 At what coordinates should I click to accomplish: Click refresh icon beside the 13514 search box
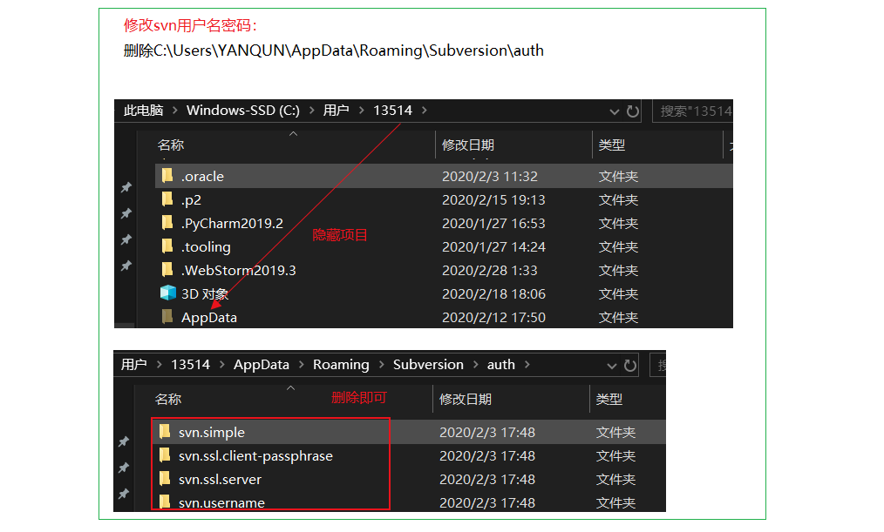click(x=633, y=111)
